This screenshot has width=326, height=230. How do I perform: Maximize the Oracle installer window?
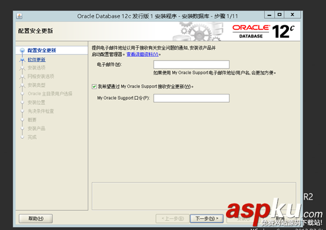[280, 15]
